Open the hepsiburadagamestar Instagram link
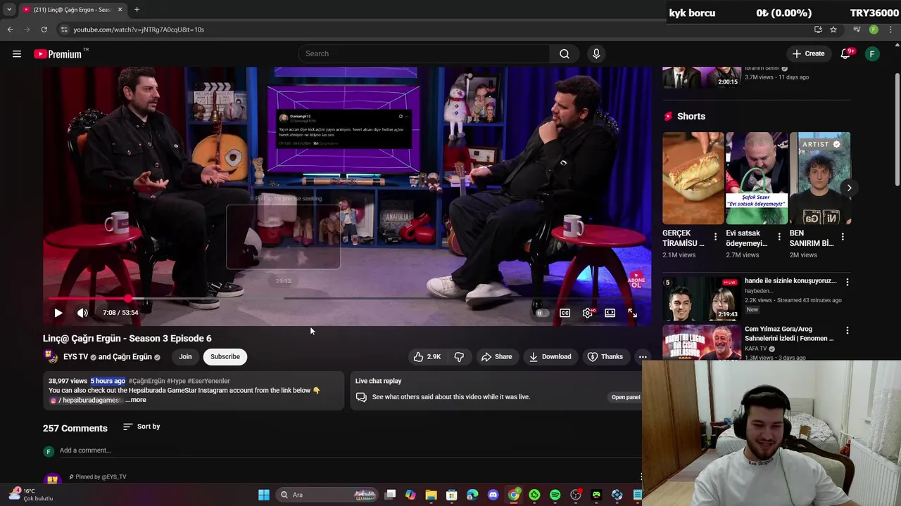This screenshot has width=901, height=506. pos(87,400)
